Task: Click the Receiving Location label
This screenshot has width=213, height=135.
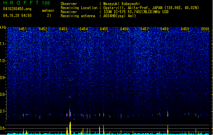Action: pyautogui.click(x=79, y=8)
